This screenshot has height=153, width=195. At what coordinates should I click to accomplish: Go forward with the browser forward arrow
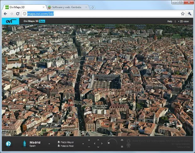click(x=12, y=14)
